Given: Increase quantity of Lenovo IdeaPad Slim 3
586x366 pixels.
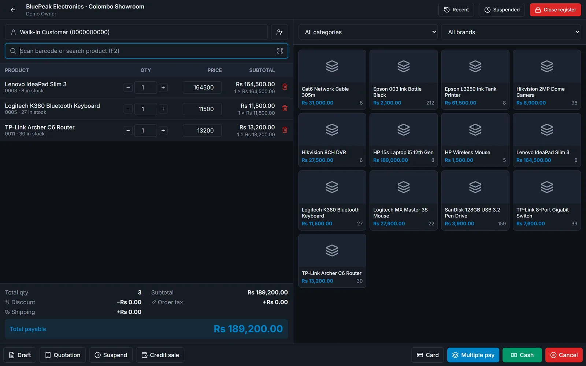Looking at the screenshot, I should [x=163, y=87].
